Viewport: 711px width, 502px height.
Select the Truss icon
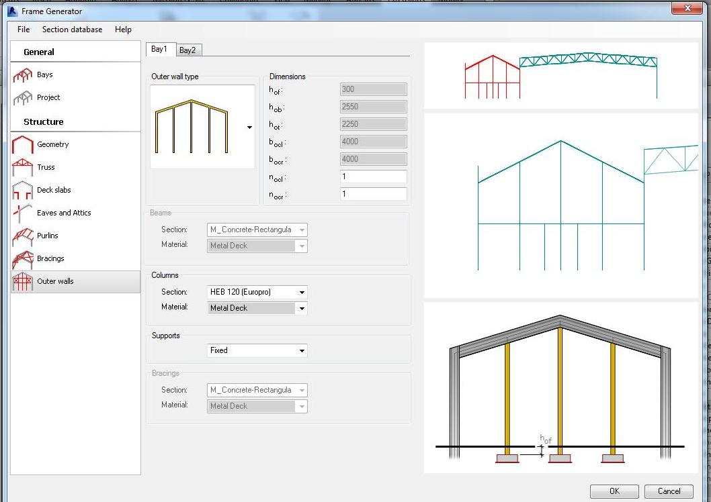tap(23, 168)
